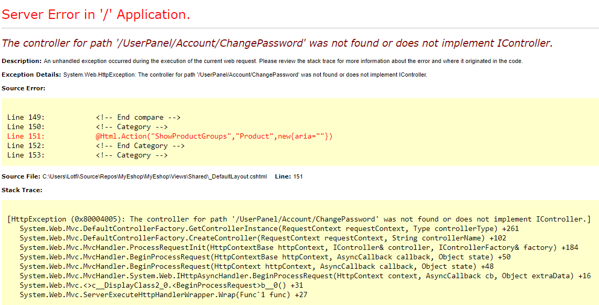Click the italic controller not found error message
Image resolution: width=599 pixels, height=305 pixels.
(x=277, y=43)
